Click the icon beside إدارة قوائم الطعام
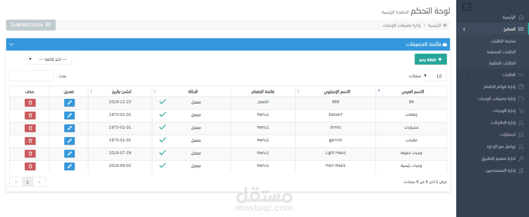This screenshot has width=529, height=217. click(521, 86)
